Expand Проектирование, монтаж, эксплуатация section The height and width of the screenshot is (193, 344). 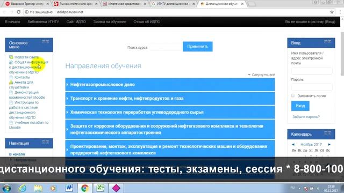170,150
